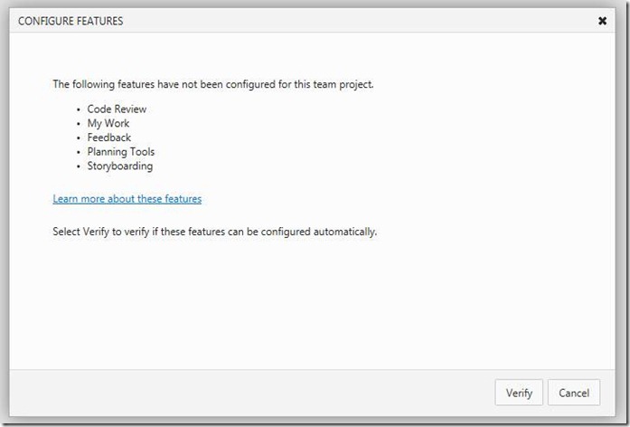The width and height of the screenshot is (630, 427).
Task: Close the Configure Features dialog with X
Action: click(602, 21)
